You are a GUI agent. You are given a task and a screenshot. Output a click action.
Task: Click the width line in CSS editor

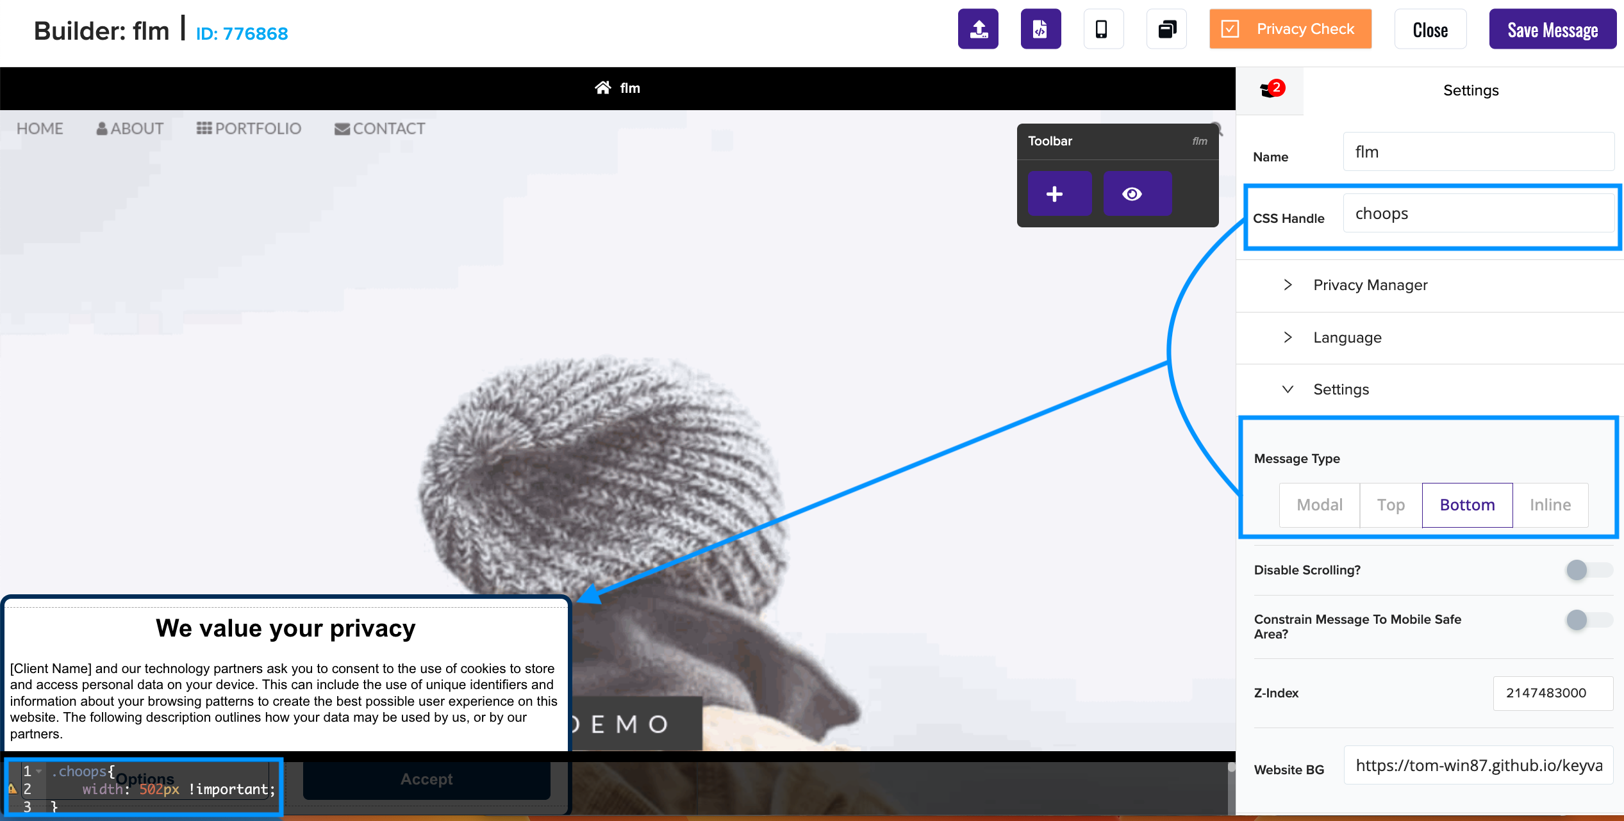click(x=178, y=789)
